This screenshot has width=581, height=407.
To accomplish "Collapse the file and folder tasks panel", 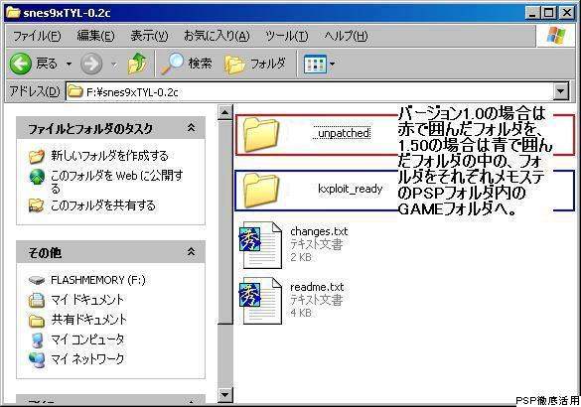I will tap(191, 128).
